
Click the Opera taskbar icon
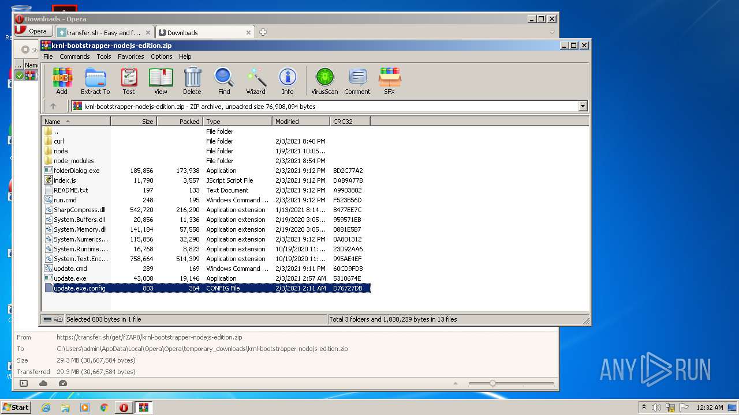124,408
